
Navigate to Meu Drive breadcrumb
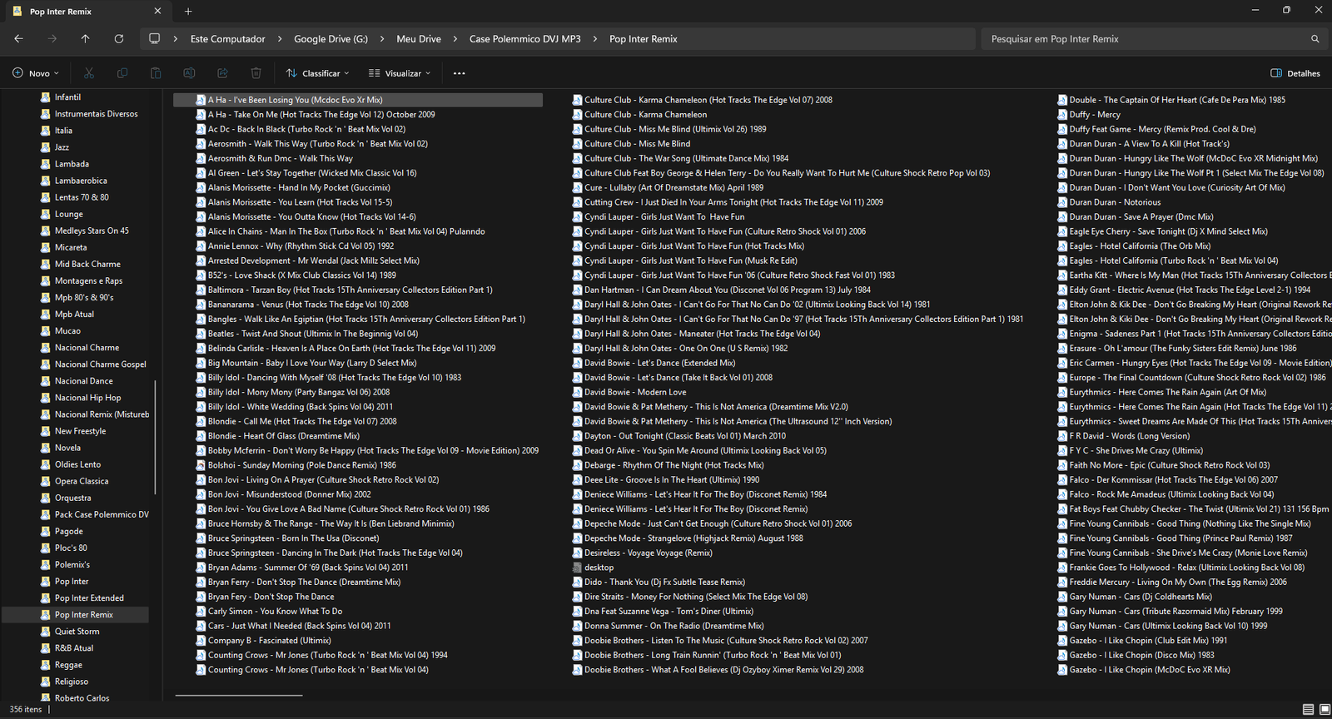coord(419,39)
